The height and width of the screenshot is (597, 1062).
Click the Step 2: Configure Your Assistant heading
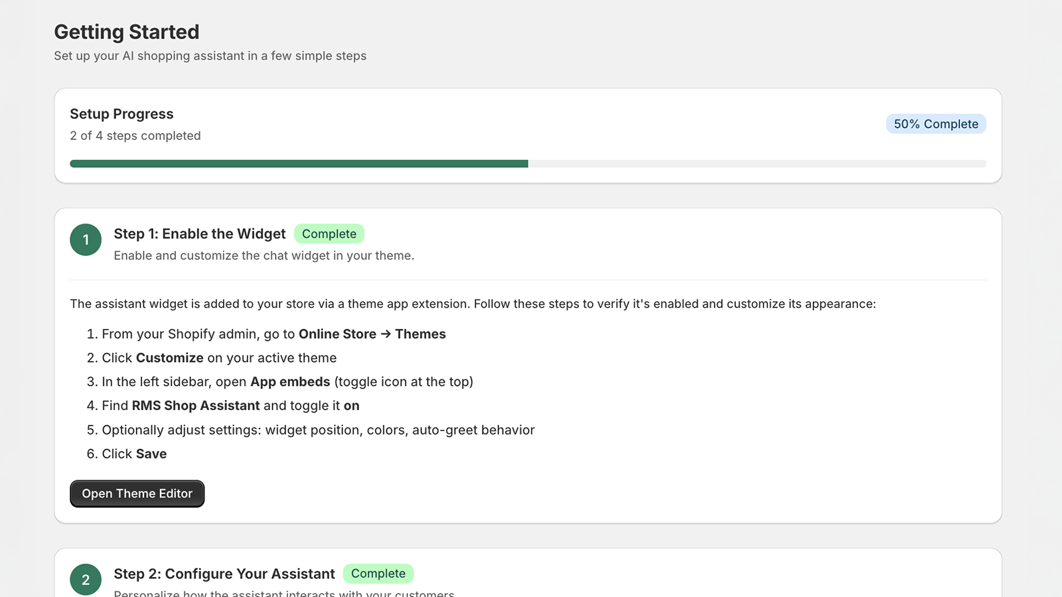click(224, 574)
